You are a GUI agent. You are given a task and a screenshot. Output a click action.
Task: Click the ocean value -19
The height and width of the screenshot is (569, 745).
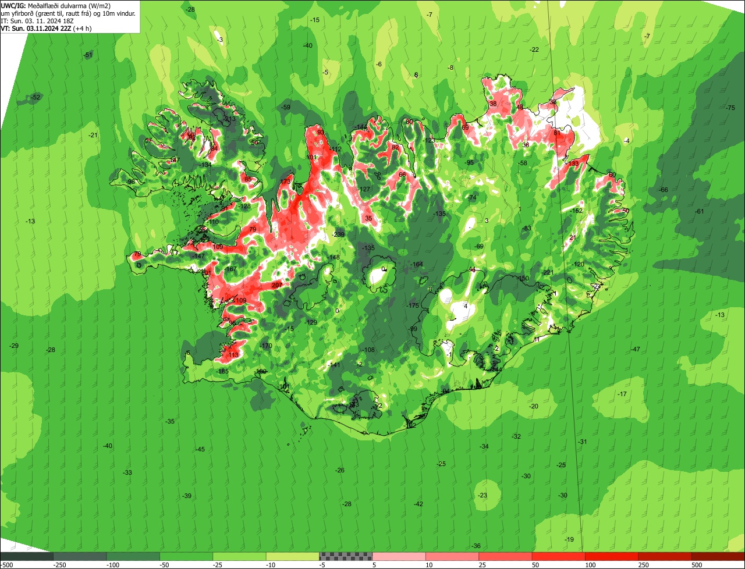[x=569, y=539]
